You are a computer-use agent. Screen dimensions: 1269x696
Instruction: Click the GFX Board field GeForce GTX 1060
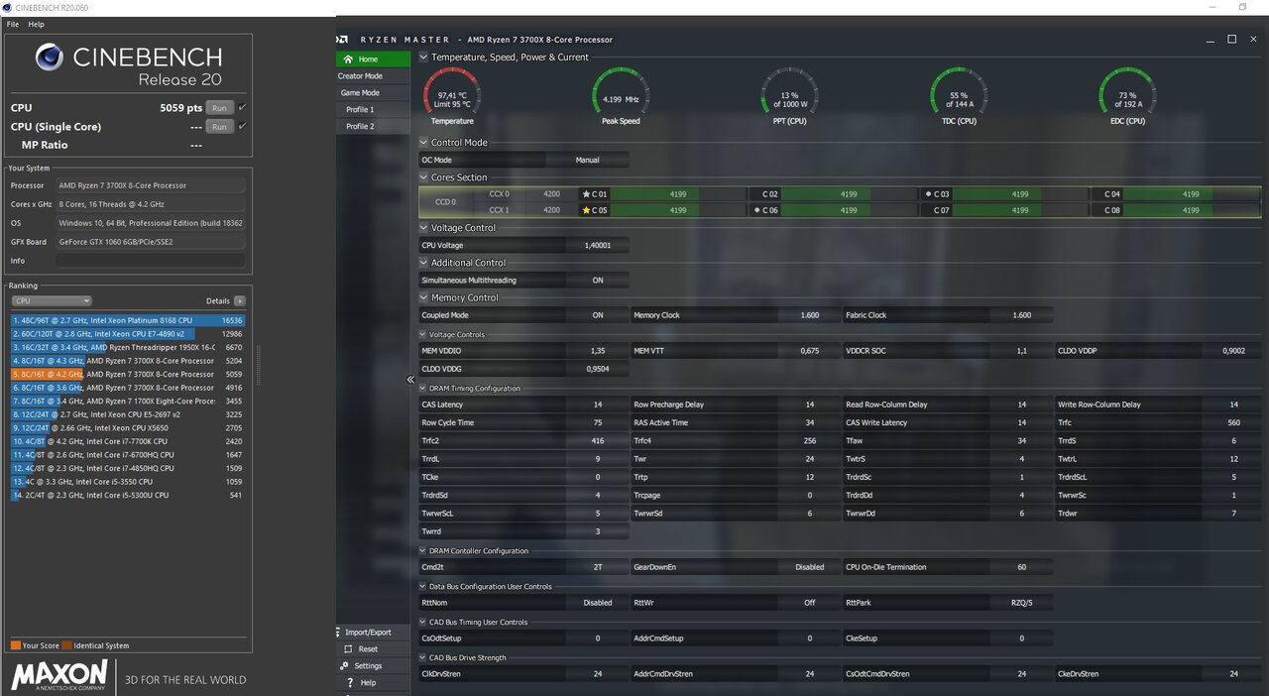click(150, 242)
